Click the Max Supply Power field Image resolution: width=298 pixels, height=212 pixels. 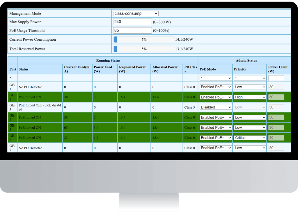coord(132,22)
